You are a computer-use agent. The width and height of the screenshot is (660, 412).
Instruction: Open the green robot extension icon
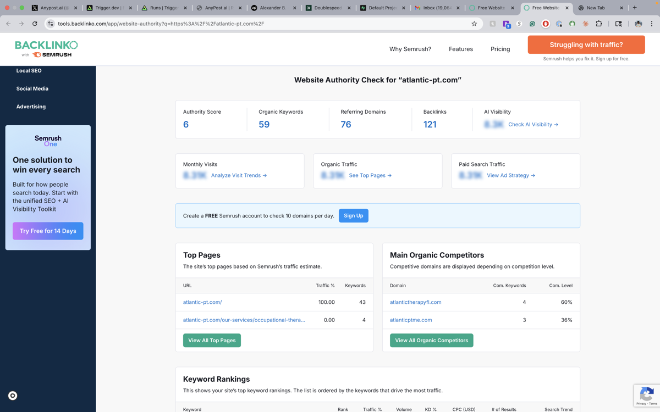tap(572, 24)
